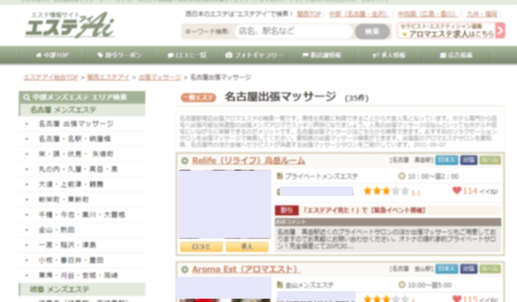Select 小牧・春日井・豊田 in sidebar
This screenshot has width=517, height=302.
click(71, 260)
